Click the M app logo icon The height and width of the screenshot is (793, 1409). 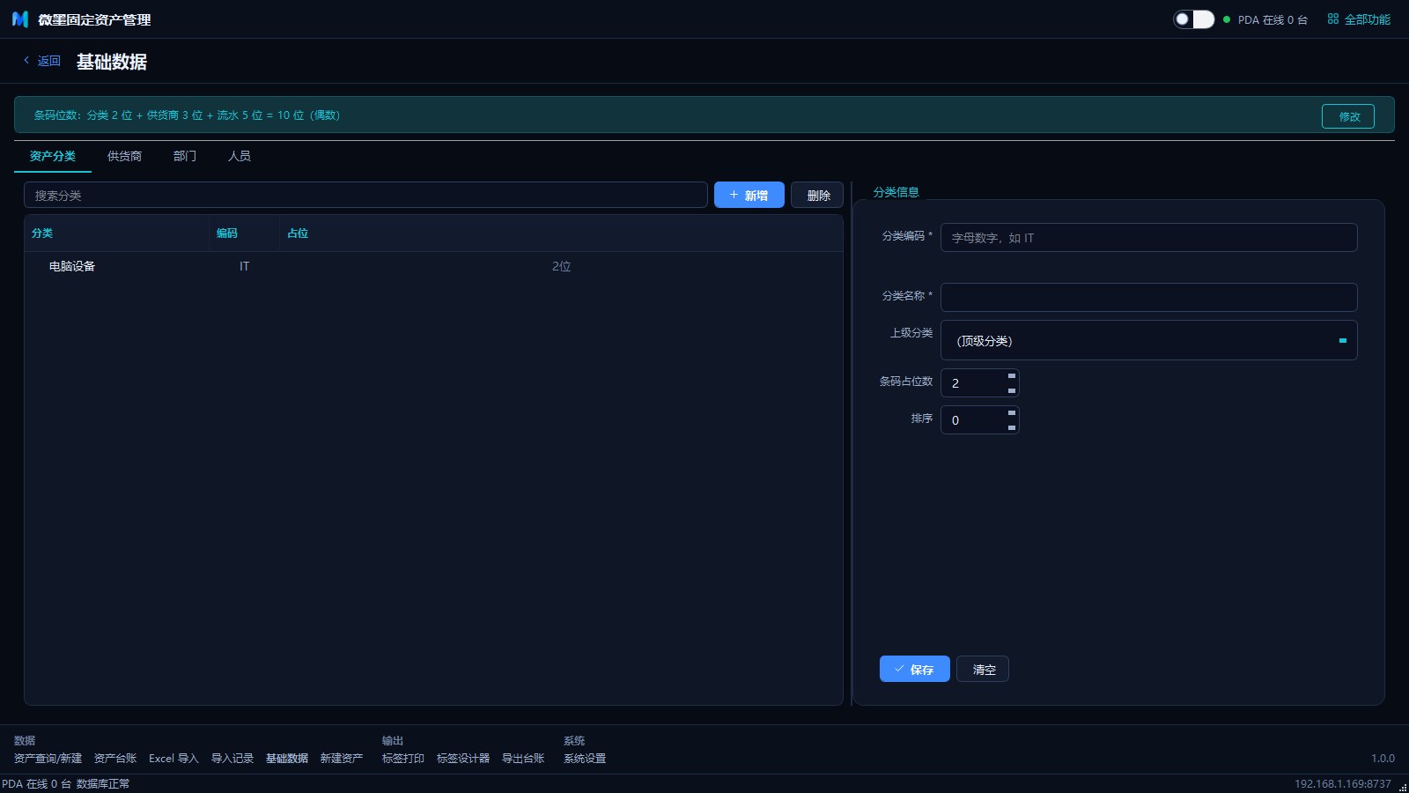click(20, 19)
